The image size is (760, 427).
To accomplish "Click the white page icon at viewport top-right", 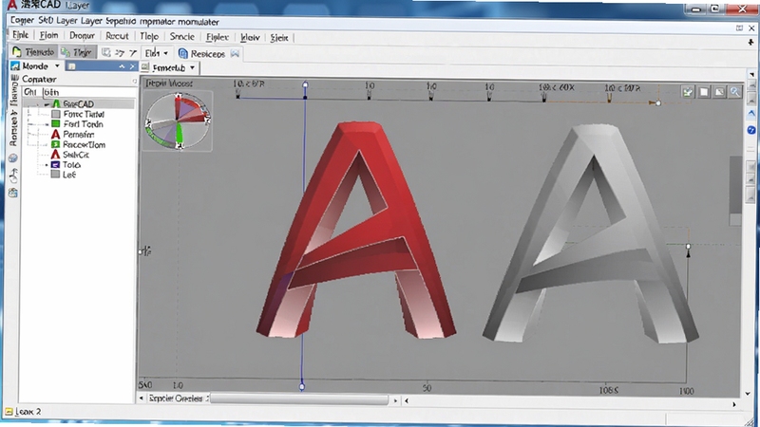I will coord(704,92).
